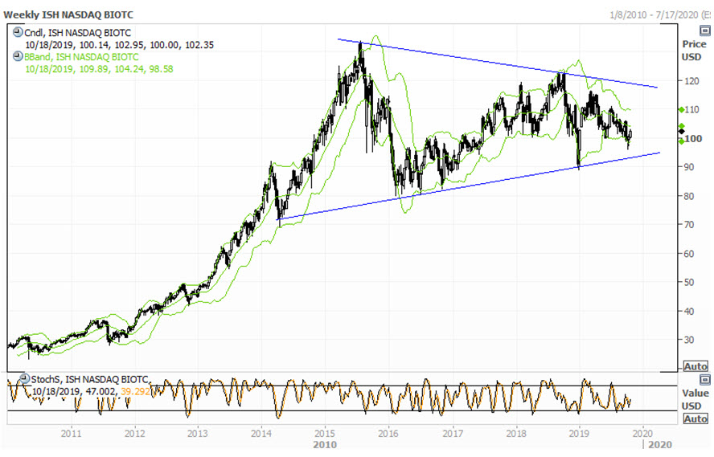Click the clock icon beside StochS legend

(x=24, y=378)
